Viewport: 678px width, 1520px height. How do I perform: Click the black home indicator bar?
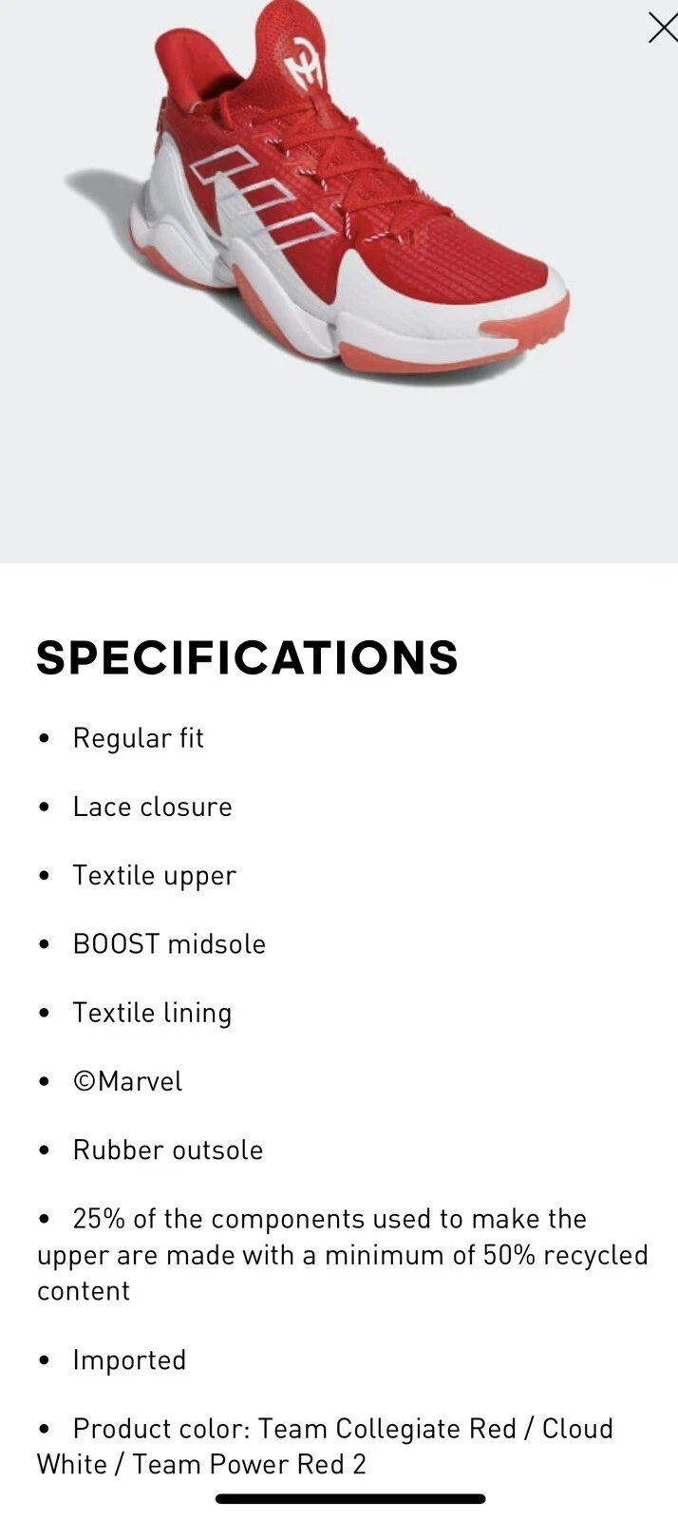[350, 1499]
